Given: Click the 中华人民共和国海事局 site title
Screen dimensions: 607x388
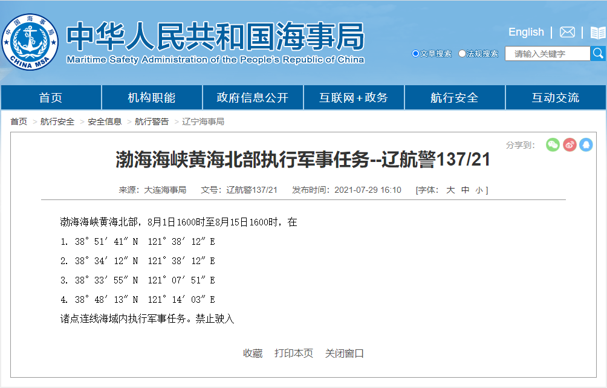Looking at the screenshot, I should coord(215,36).
